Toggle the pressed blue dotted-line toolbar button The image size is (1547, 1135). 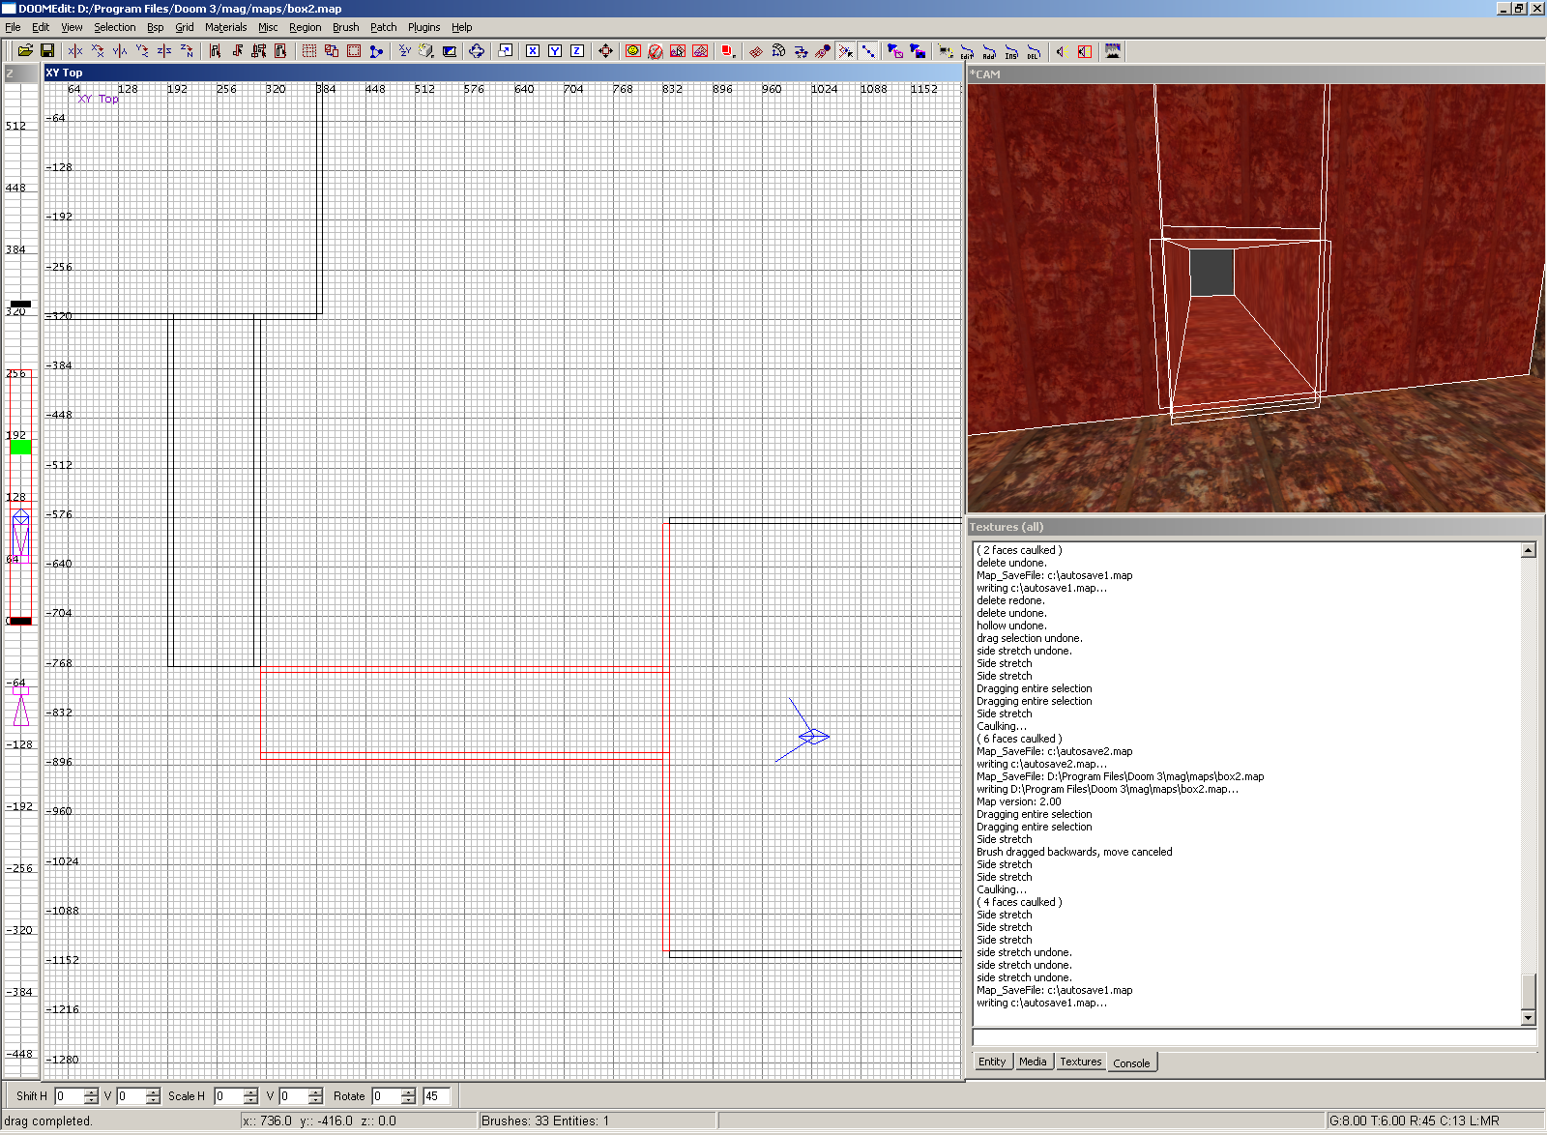click(x=868, y=51)
